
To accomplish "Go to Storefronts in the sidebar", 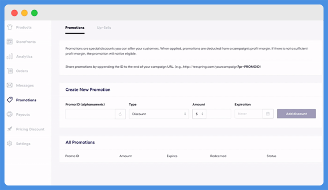I will click(26, 42).
